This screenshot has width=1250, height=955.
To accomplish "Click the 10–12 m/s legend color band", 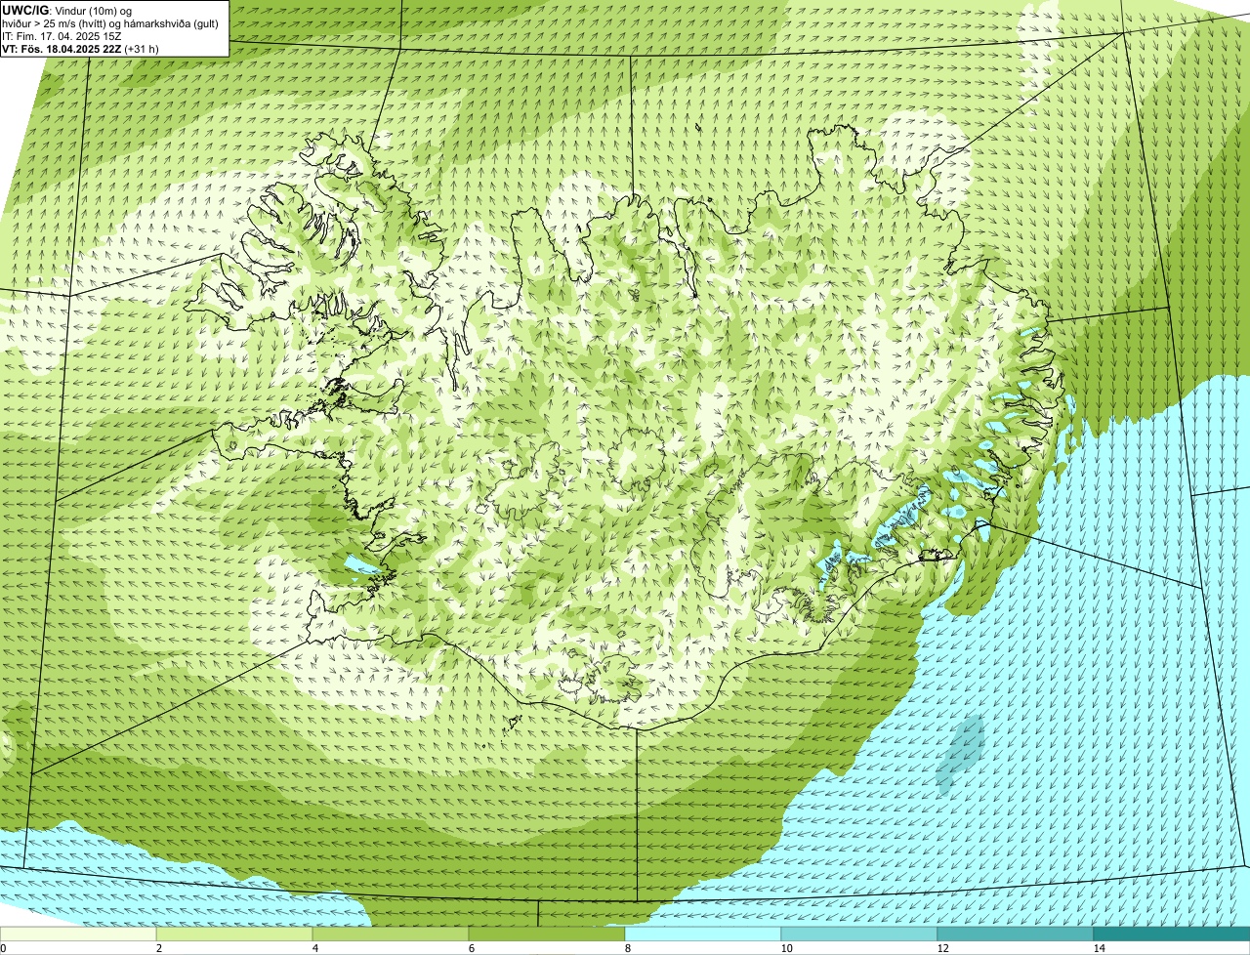I will tap(859, 934).
